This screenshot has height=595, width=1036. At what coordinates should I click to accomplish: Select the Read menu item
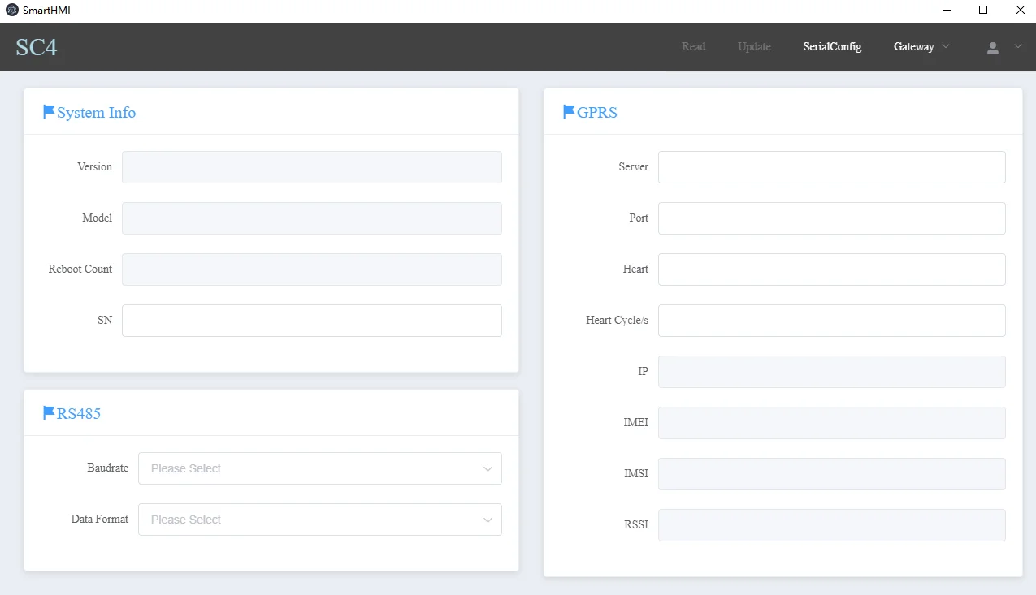point(693,47)
